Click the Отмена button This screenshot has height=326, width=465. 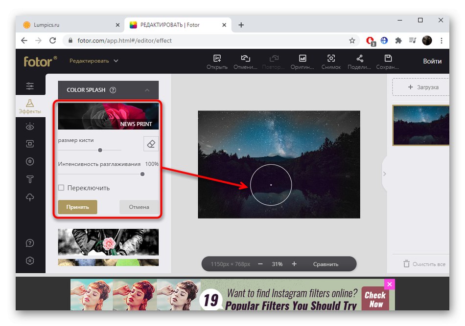coord(139,207)
